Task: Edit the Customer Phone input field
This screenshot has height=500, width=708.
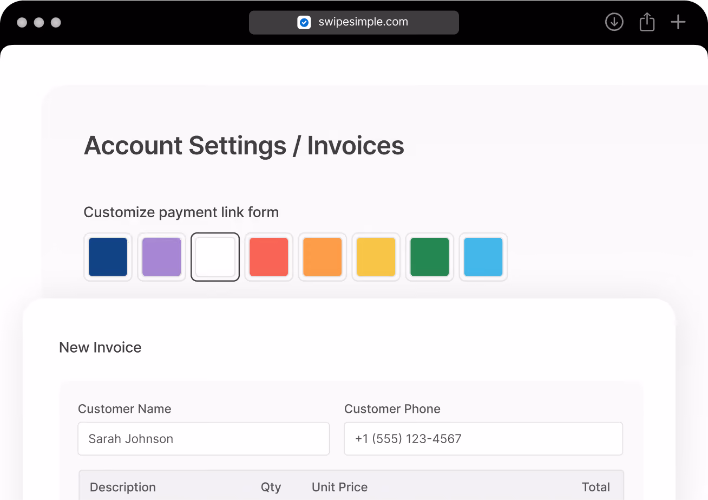Action: tap(483, 439)
